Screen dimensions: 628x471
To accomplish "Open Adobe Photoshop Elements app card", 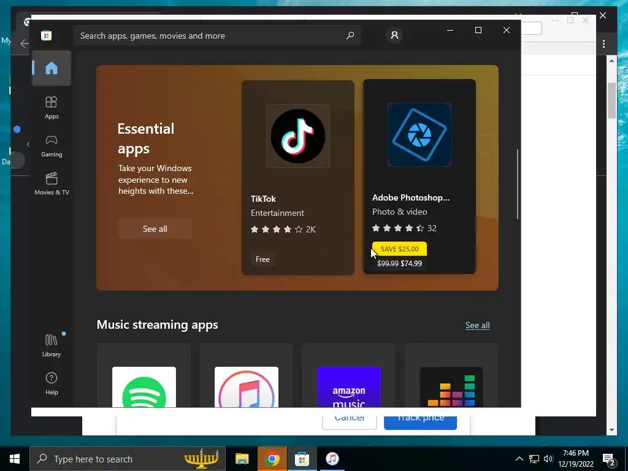I will 419,177.
